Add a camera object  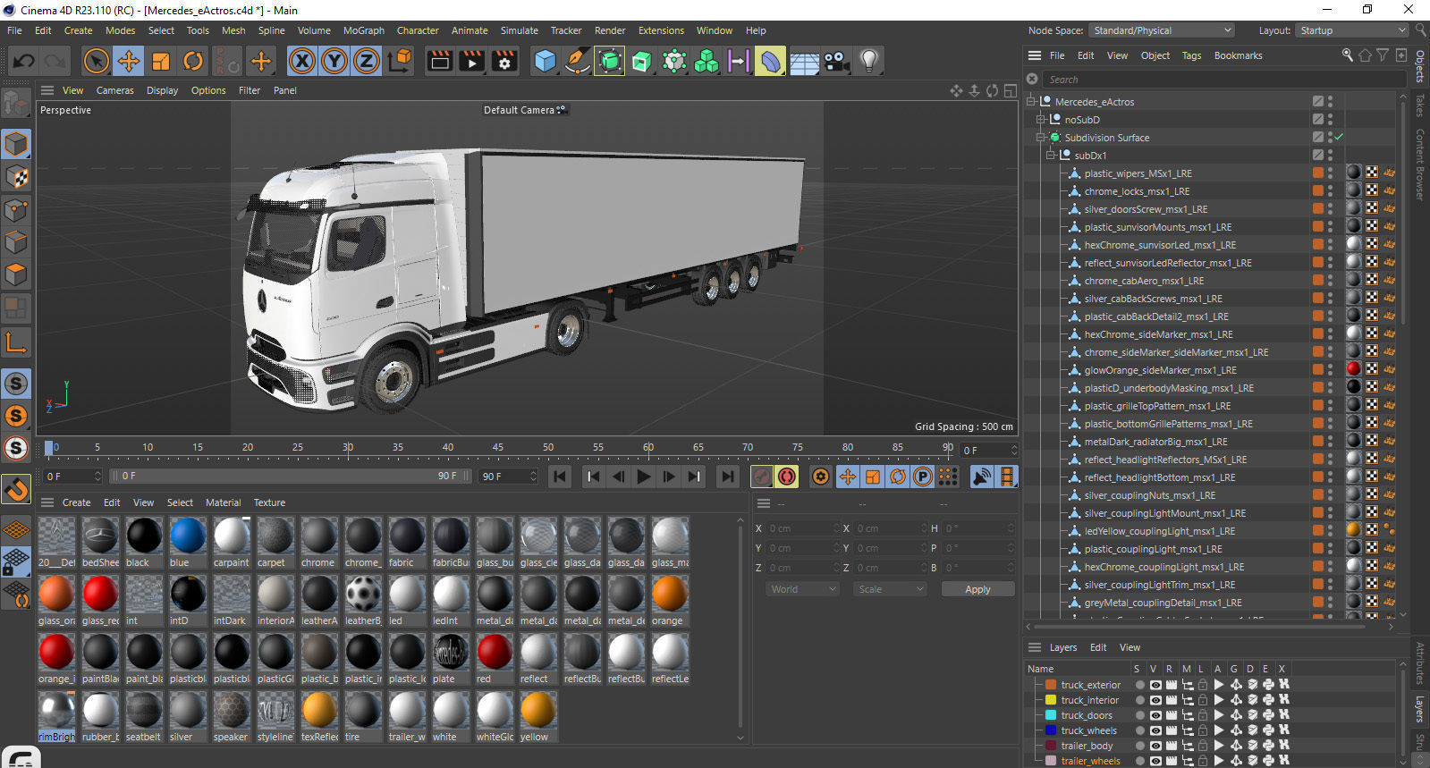click(x=837, y=61)
